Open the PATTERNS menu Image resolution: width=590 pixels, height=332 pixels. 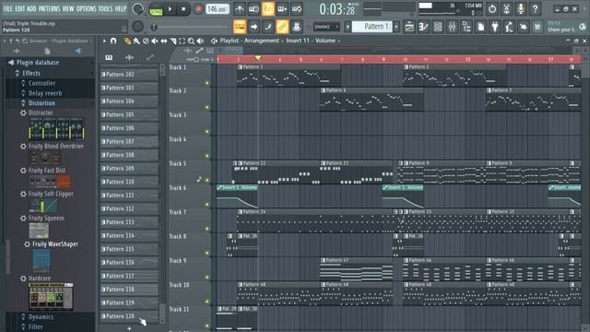[49, 8]
